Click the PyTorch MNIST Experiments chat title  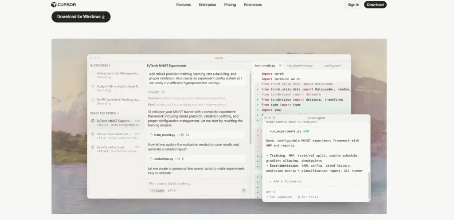coord(167,66)
